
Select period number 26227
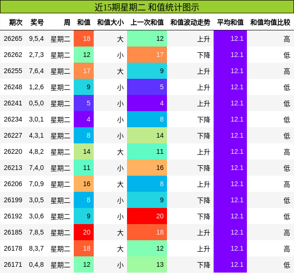click(x=13, y=135)
